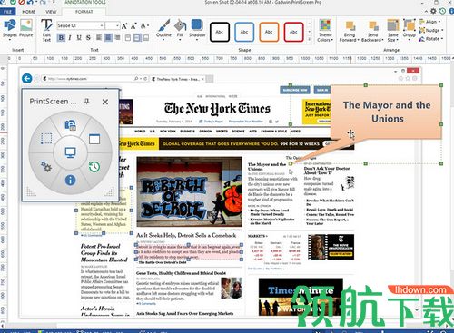The height and width of the screenshot is (333, 454).
Task: Open the font size dropdown
Action: click(x=118, y=25)
